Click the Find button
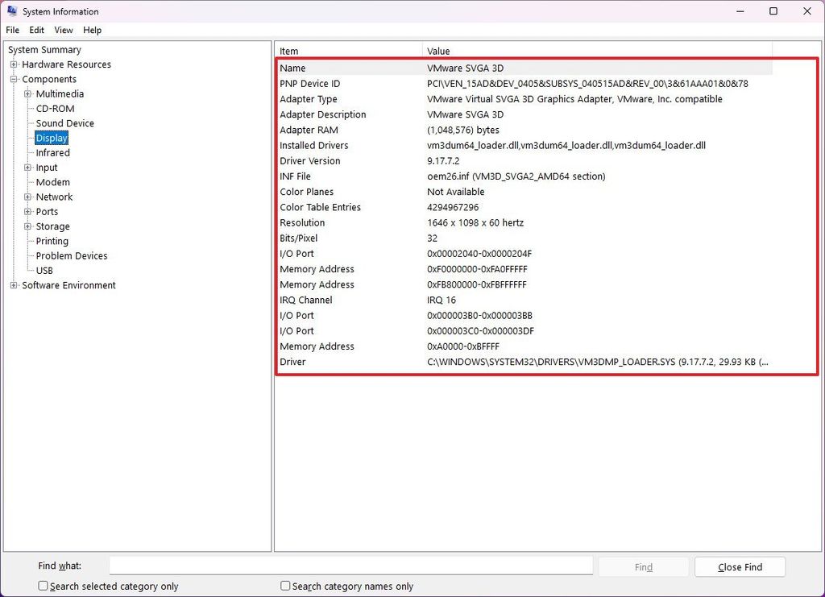 (643, 566)
